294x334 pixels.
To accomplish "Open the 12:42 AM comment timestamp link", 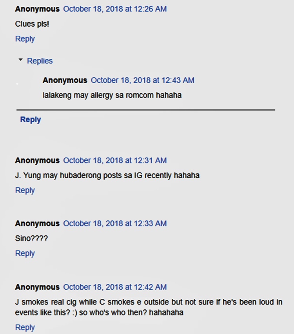I will [x=115, y=287].
